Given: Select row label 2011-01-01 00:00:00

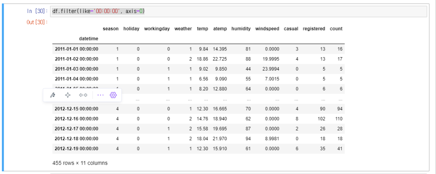Looking at the screenshot, I should pyautogui.click(x=76, y=49).
